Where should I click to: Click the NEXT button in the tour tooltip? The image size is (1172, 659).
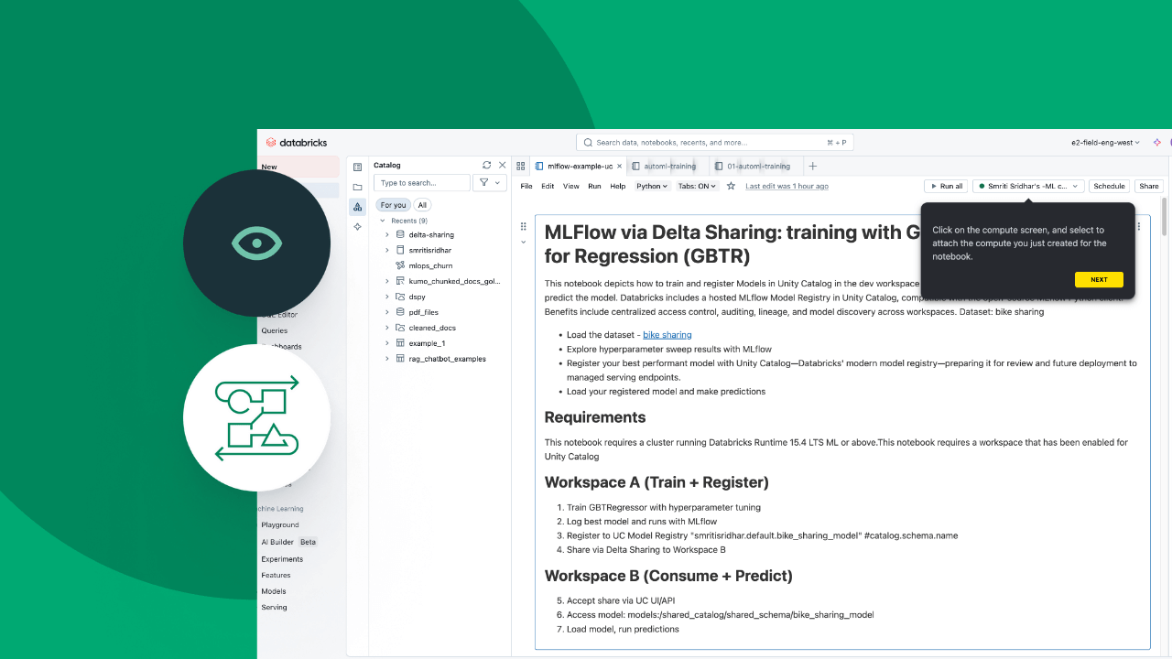[1099, 279]
